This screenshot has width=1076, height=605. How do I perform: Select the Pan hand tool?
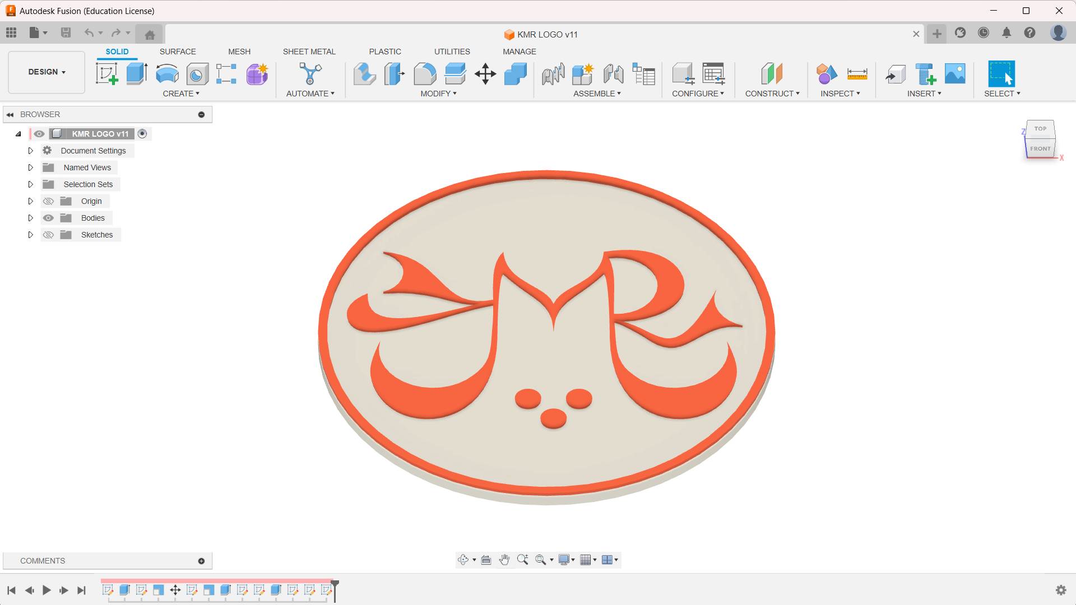point(504,560)
